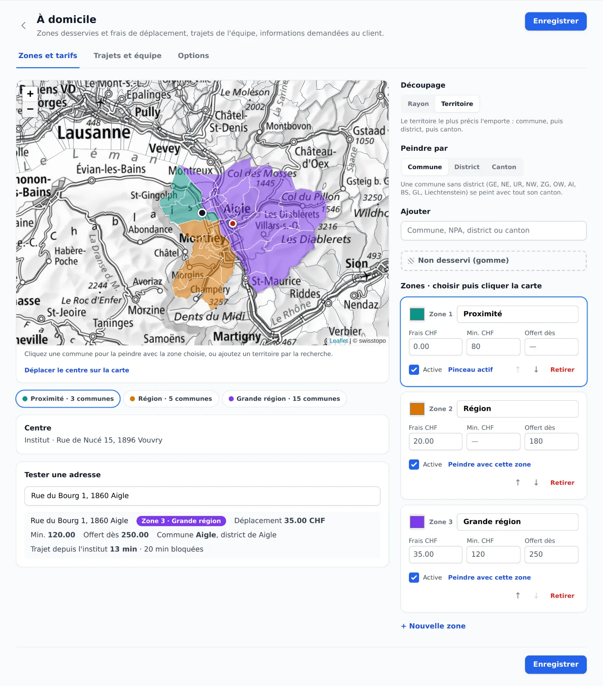Viewport: 603px width, 686px height.
Task: Zoom in on the map
Action: coord(30,94)
